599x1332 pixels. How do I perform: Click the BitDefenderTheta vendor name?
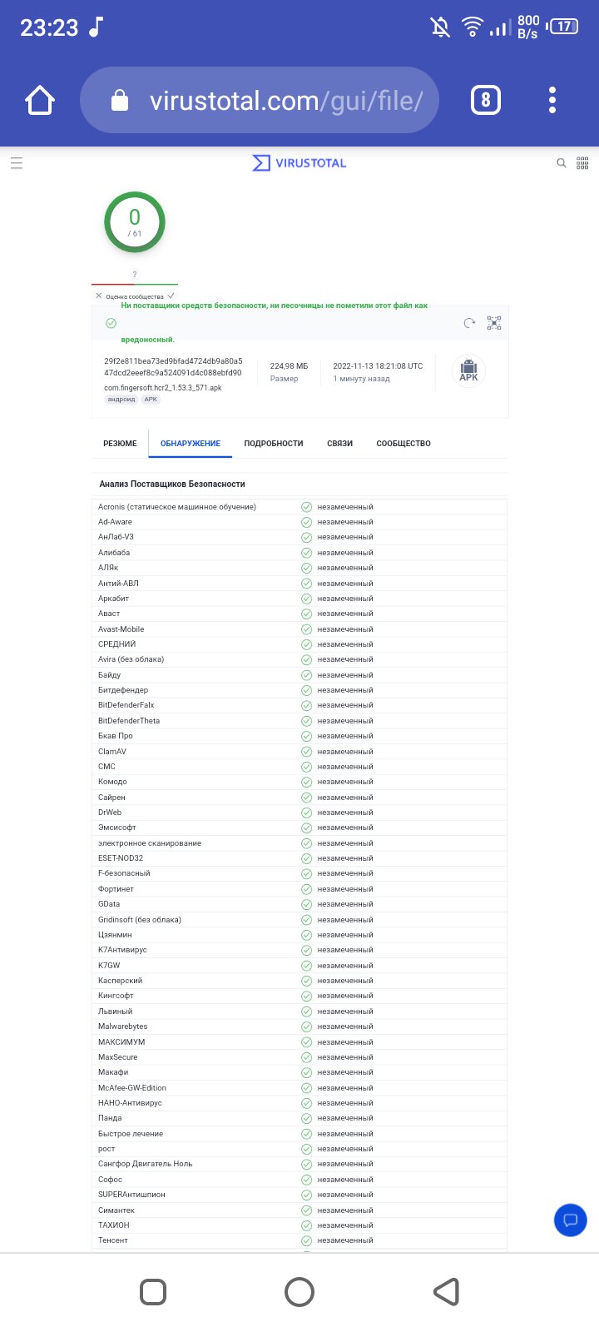tap(129, 721)
